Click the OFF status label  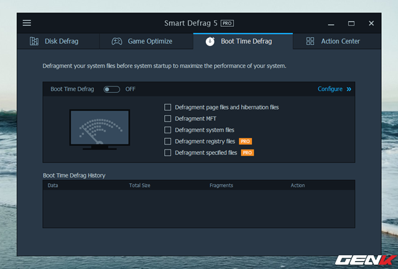coord(130,89)
